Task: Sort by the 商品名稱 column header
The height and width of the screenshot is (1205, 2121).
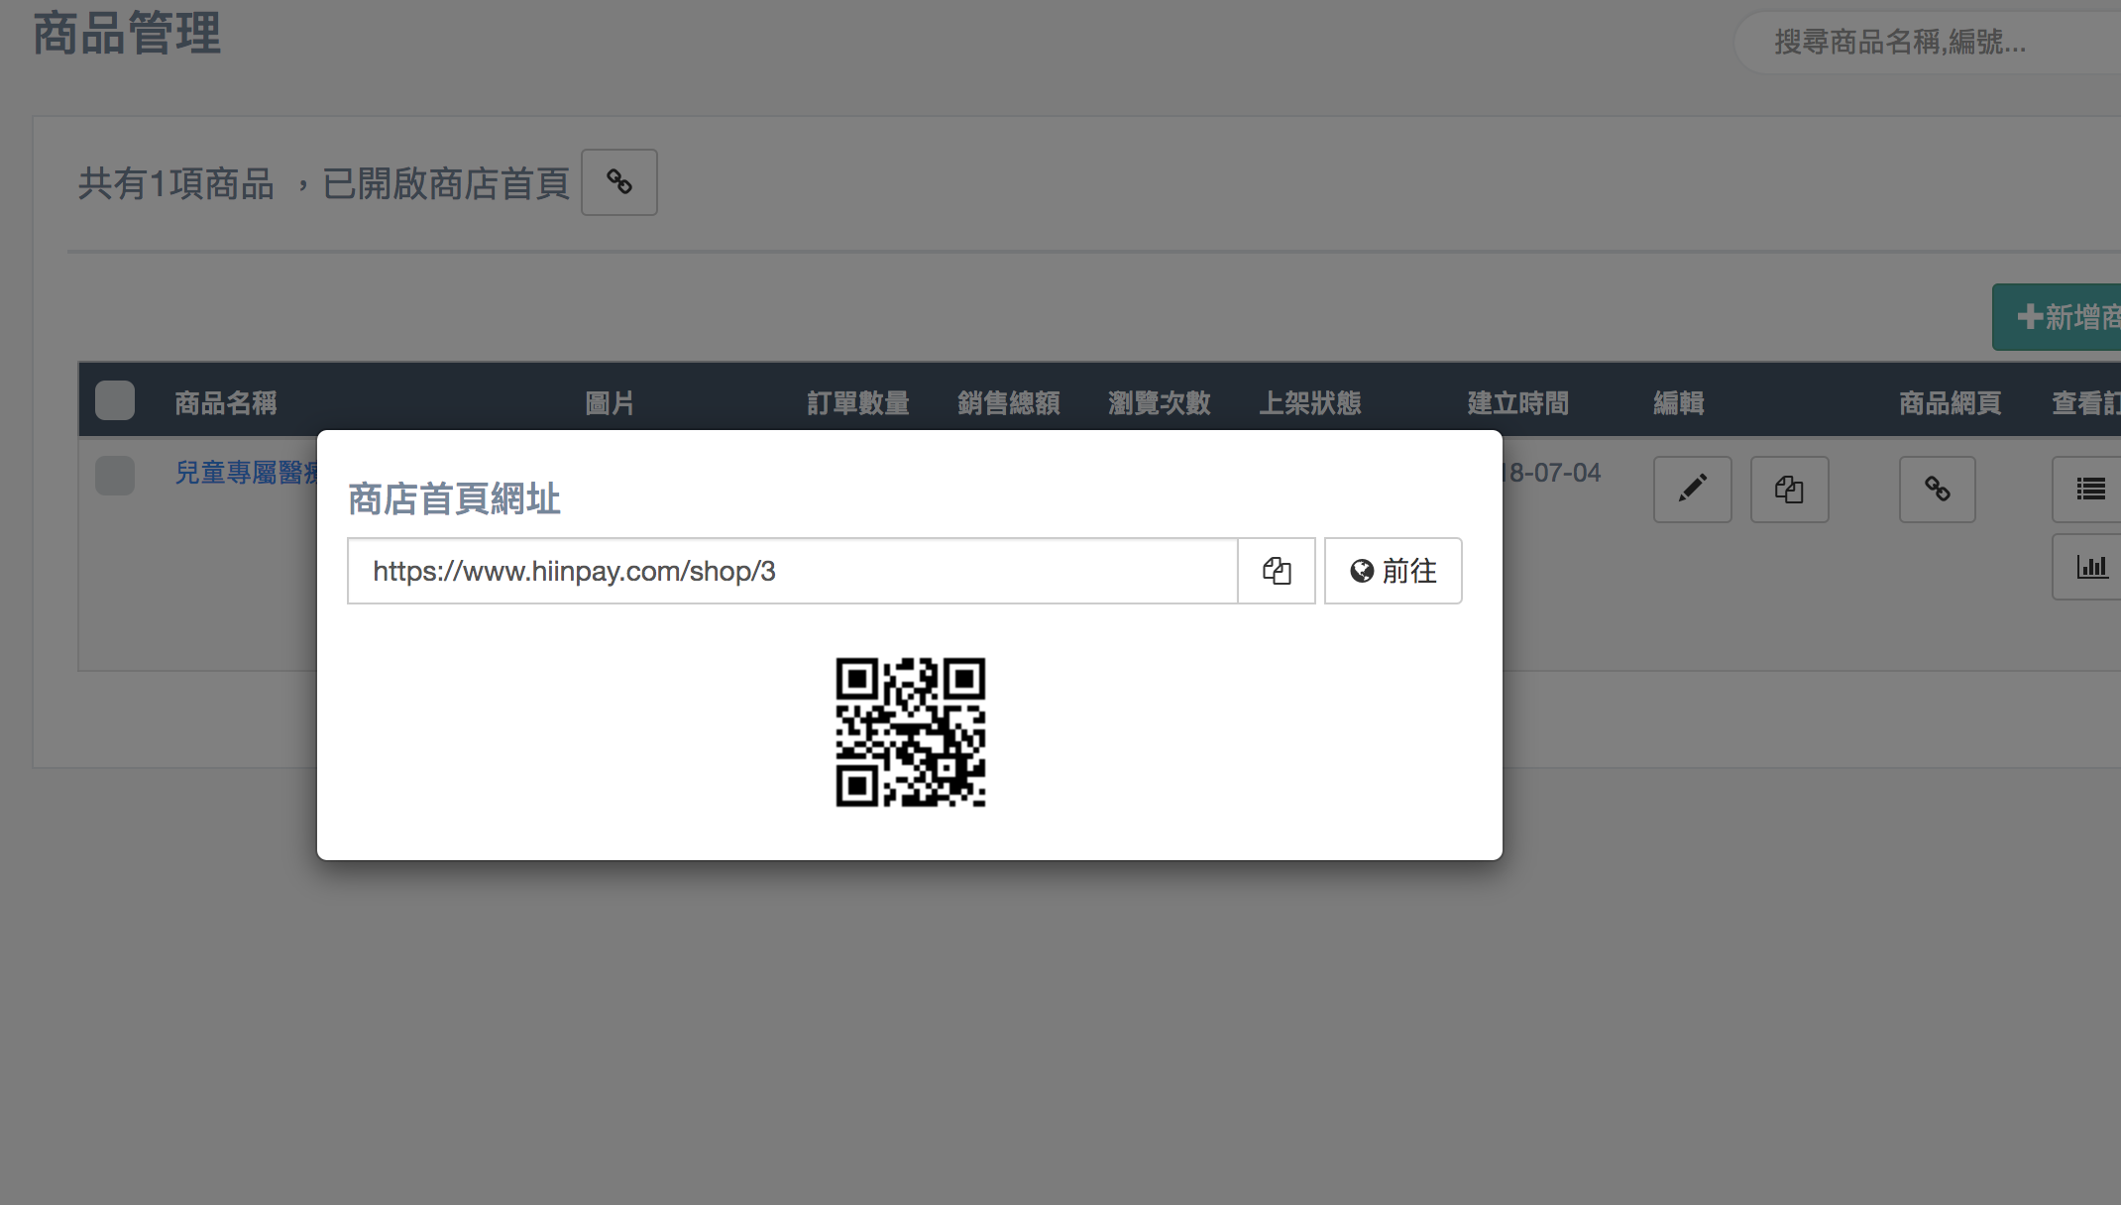Action: (x=226, y=403)
